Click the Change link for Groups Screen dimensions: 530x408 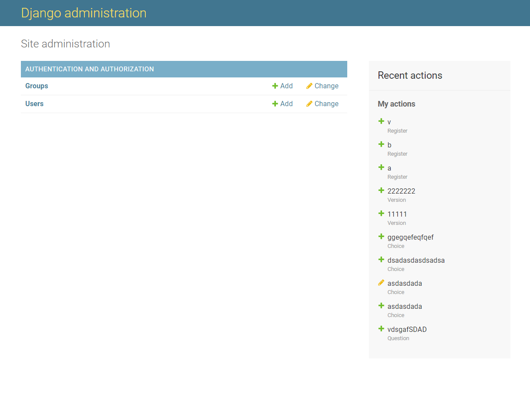coord(322,86)
